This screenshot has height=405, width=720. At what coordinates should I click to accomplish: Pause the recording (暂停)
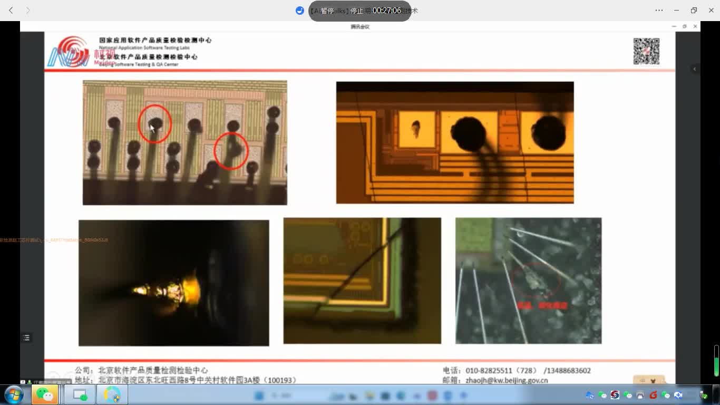click(327, 11)
